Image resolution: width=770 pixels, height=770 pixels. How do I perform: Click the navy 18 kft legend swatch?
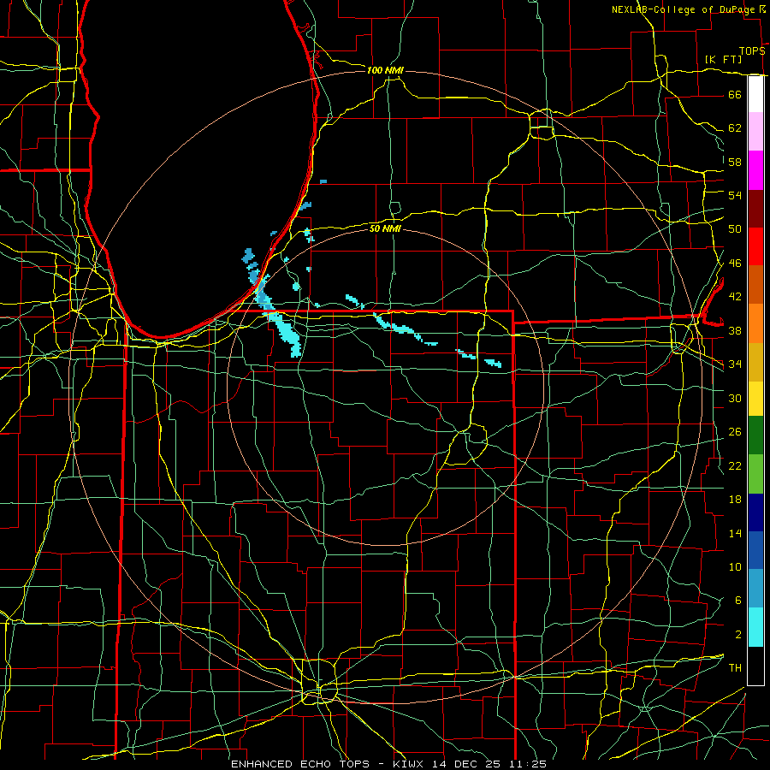755,512
